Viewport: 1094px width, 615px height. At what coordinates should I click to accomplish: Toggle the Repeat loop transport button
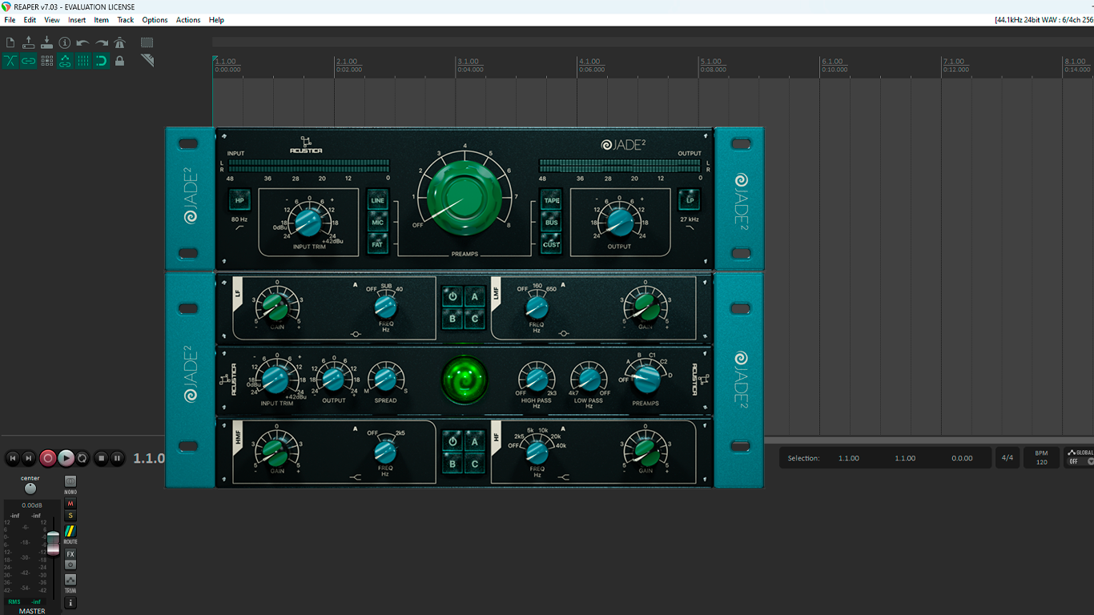tap(82, 458)
